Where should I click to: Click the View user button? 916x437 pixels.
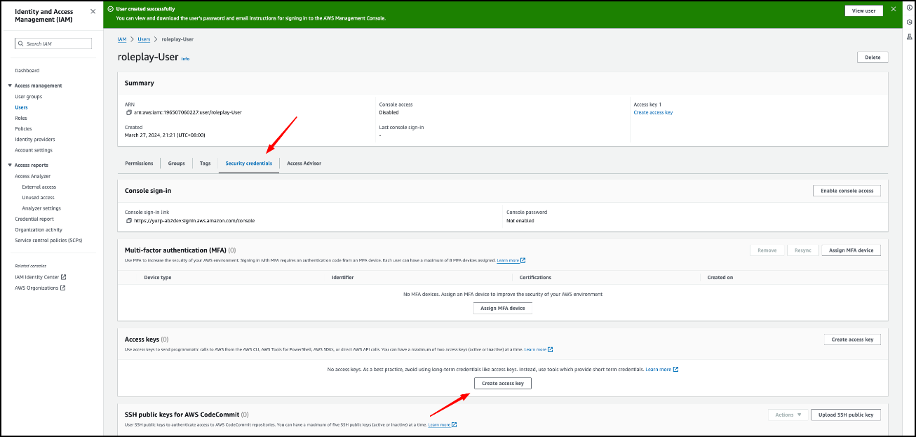[x=863, y=11]
